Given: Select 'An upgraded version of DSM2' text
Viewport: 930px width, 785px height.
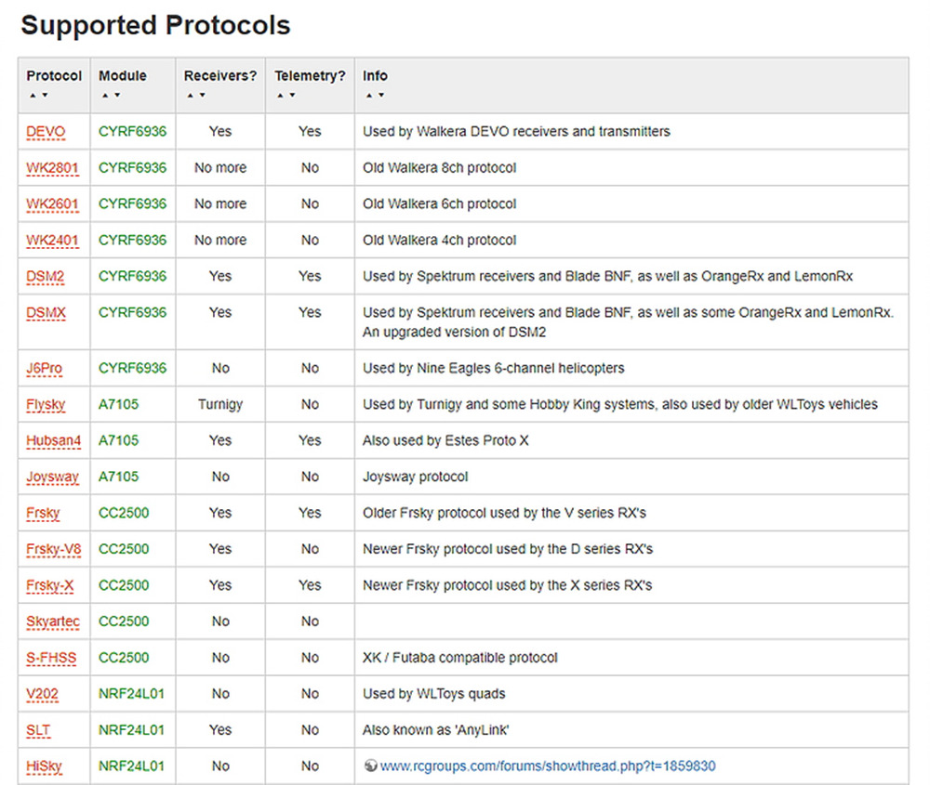Looking at the screenshot, I should (x=455, y=332).
